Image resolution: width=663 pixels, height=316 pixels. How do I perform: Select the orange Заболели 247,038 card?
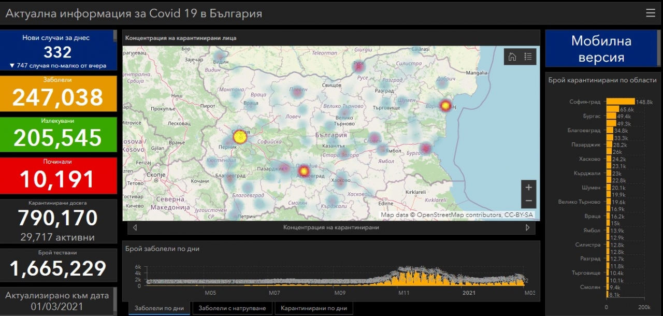tap(58, 94)
